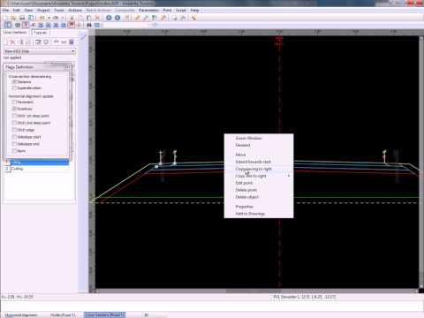
Task: Open the Help menu
Action: pyautogui.click(x=194, y=11)
